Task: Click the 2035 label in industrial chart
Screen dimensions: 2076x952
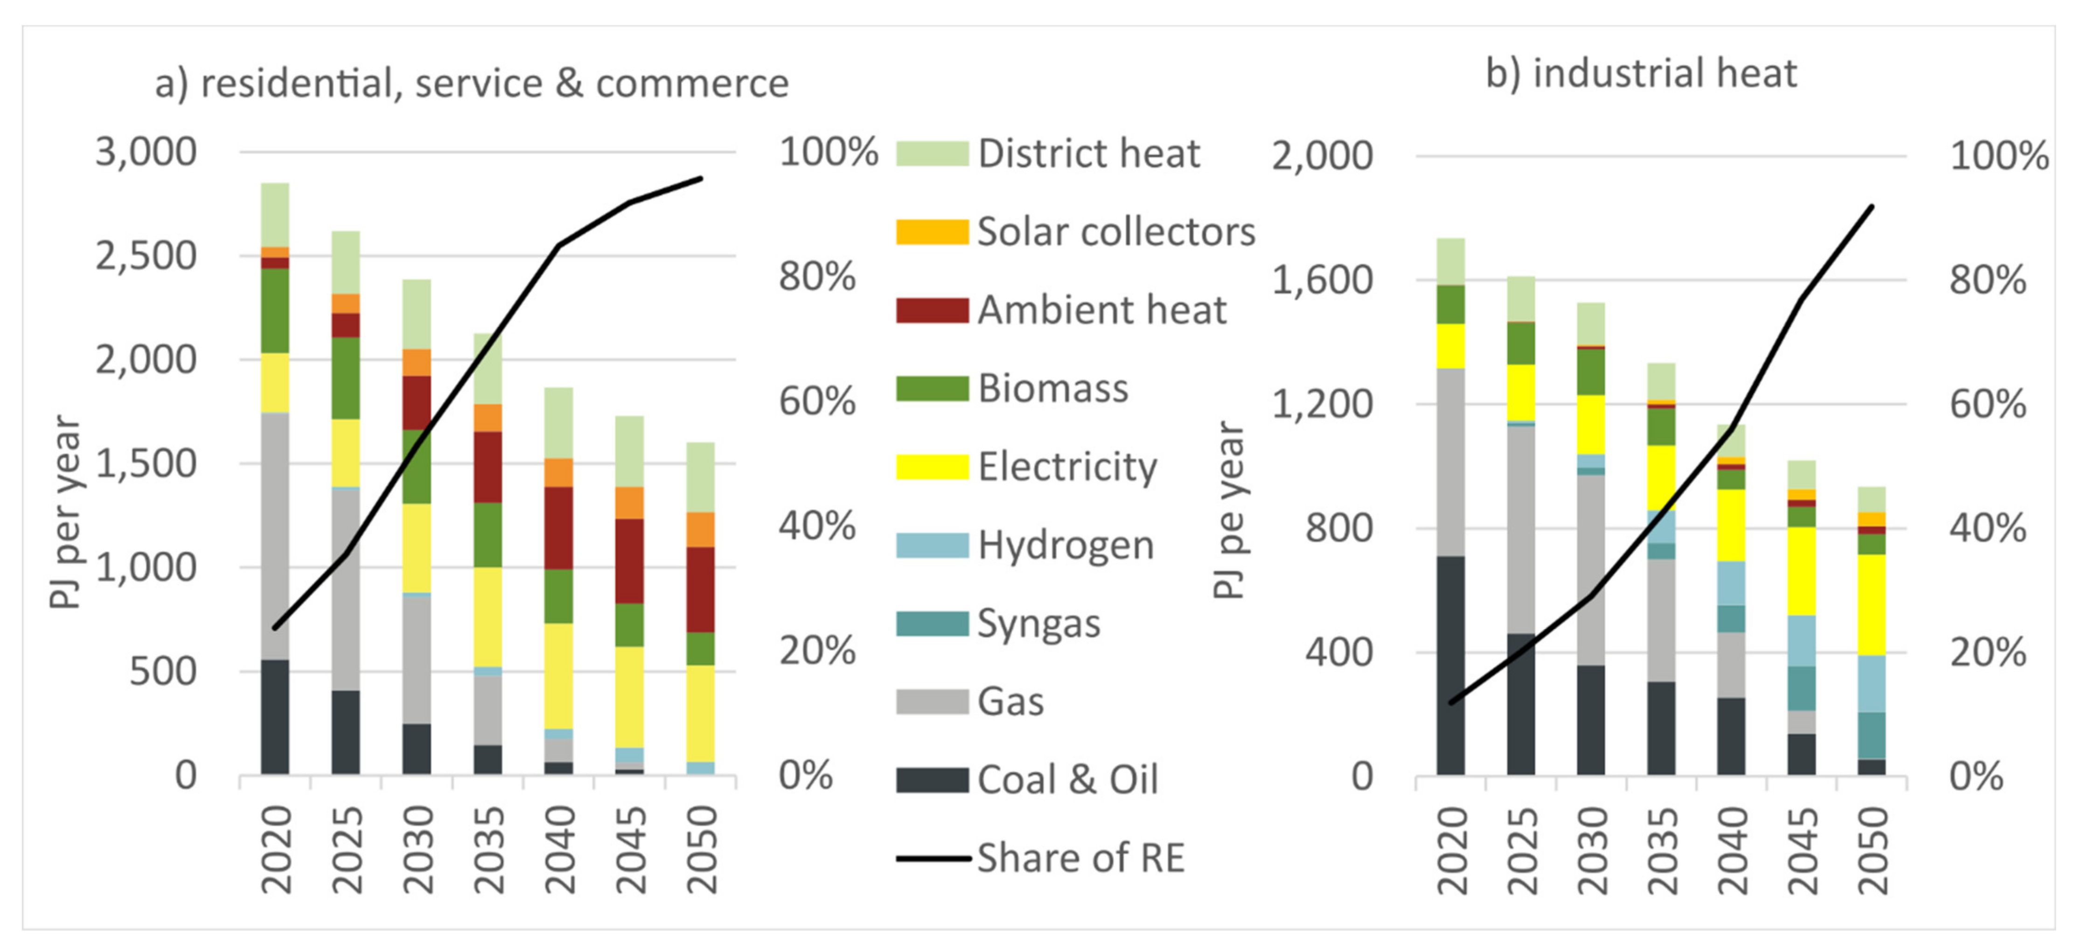Action: pos(1662,850)
